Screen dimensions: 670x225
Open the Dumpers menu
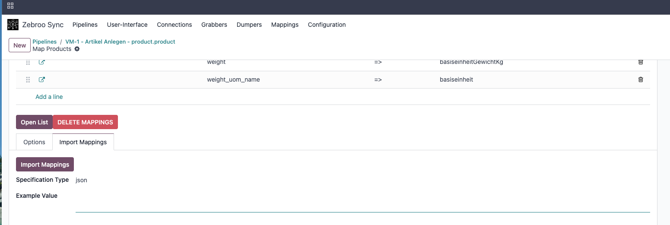pos(249,25)
